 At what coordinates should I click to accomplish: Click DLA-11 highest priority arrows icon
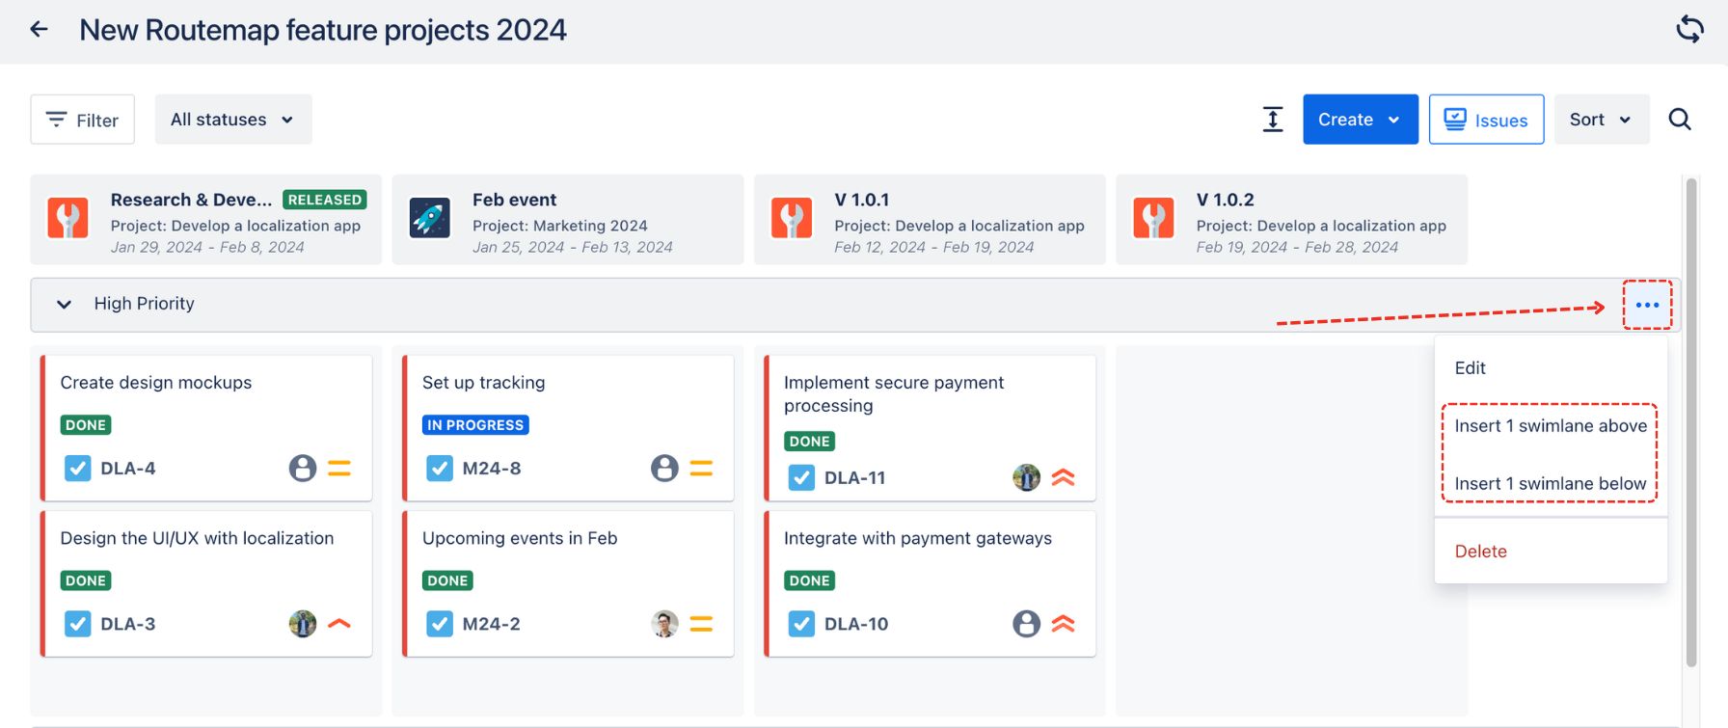[1063, 477]
